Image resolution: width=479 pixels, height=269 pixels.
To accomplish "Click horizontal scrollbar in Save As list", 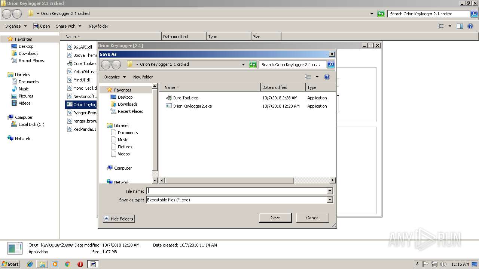I will 229,180.
